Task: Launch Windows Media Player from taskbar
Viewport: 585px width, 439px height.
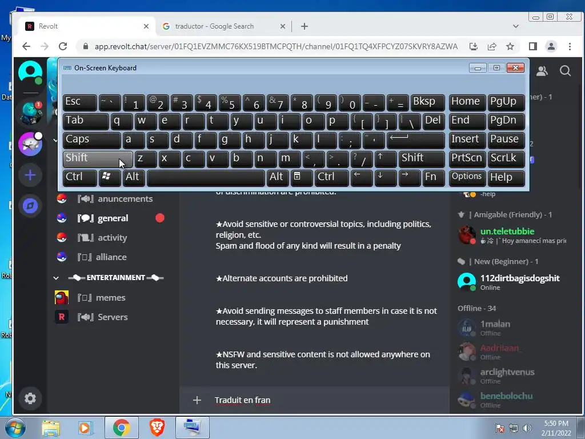Action: [85, 428]
